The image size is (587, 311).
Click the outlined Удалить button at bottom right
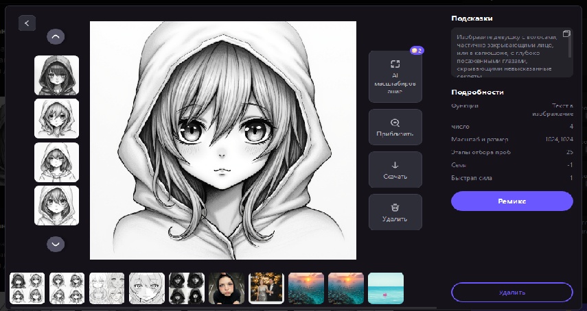pos(511,292)
